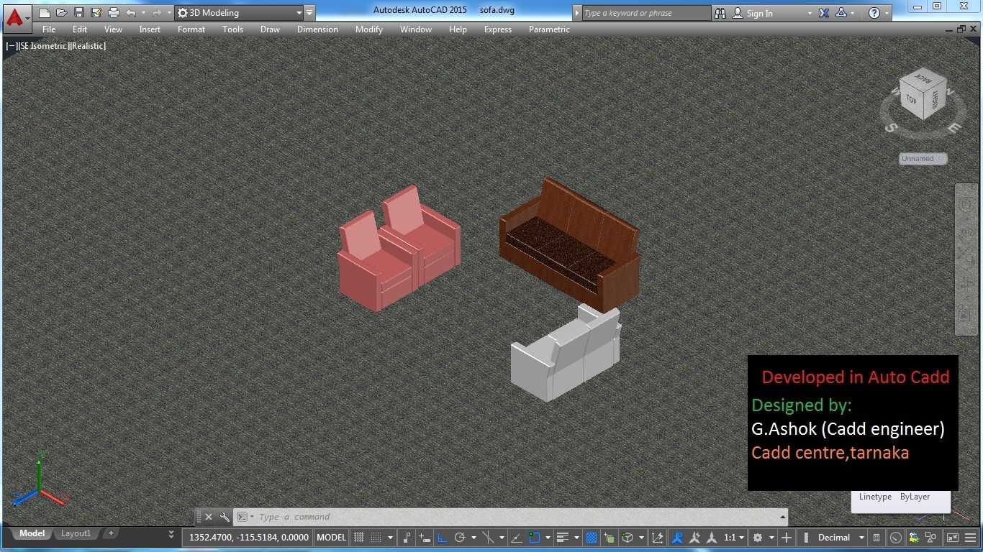Click the binoculars search icon
Viewport: 983px width, 552px height.
tap(721, 13)
